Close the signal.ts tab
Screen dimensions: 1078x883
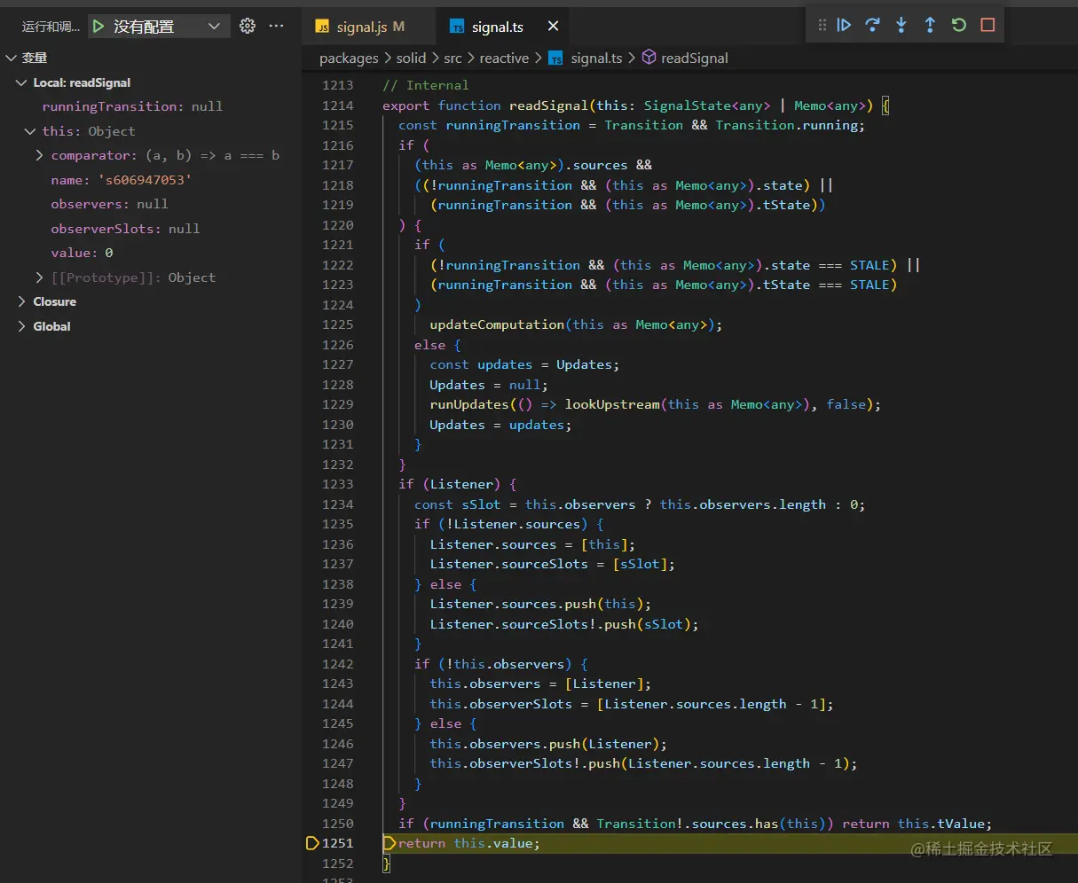(x=553, y=27)
